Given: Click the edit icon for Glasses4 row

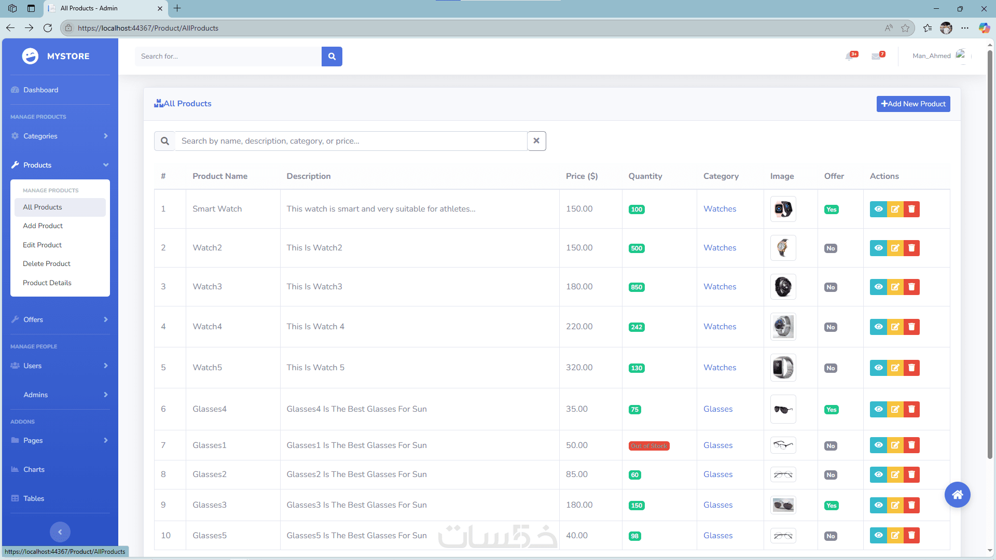Looking at the screenshot, I should point(895,409).
